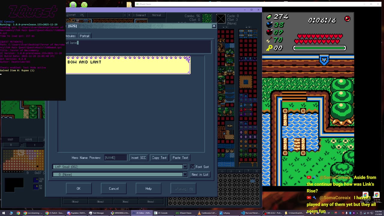Select the green bush combo preview tile
Image resolution: width=384 pixels, height=216 pixels.
[x=207, y=18]
